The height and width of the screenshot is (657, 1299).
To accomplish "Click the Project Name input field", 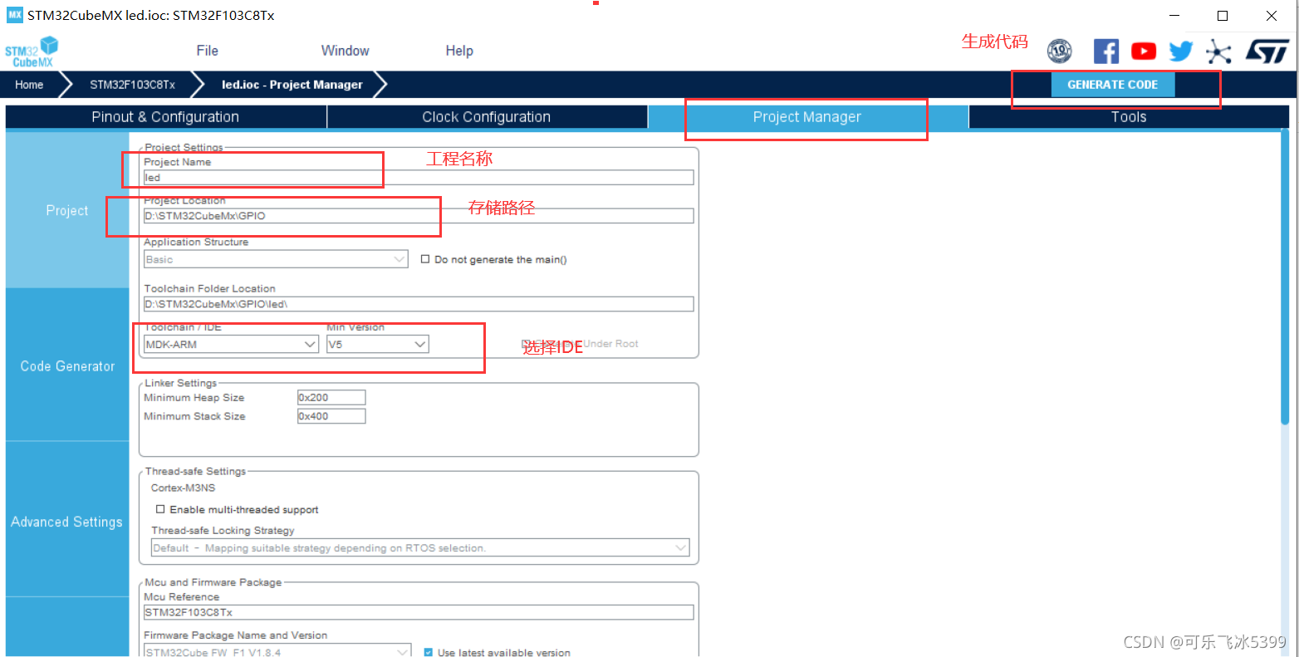I will [x=419, y=178].
